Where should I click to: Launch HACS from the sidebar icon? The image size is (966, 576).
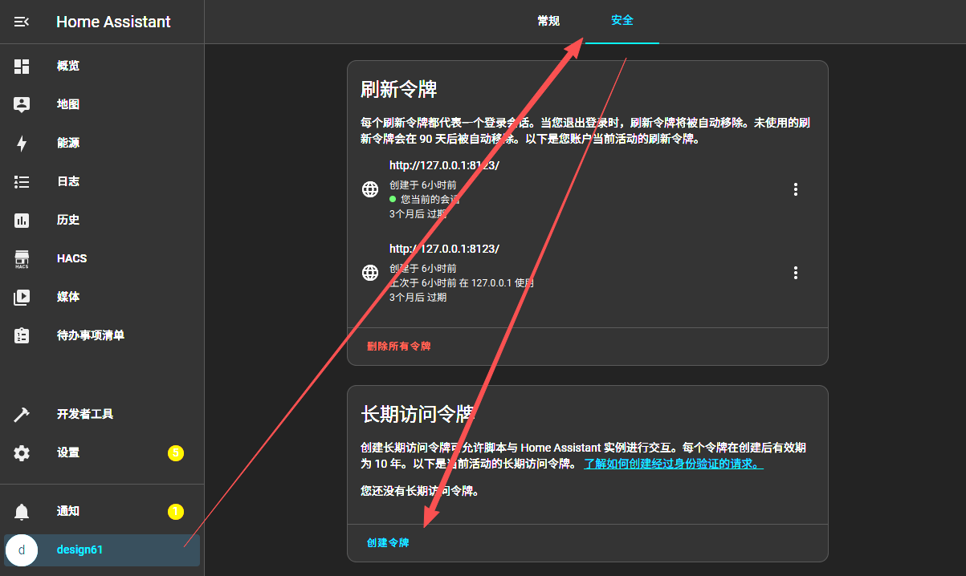[21, 258]
